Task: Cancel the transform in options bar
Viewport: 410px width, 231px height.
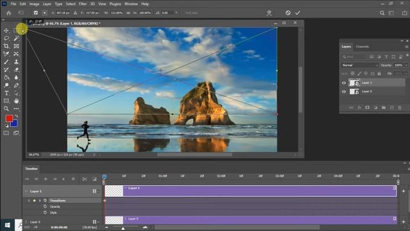Action: click(x=288, y=13)
